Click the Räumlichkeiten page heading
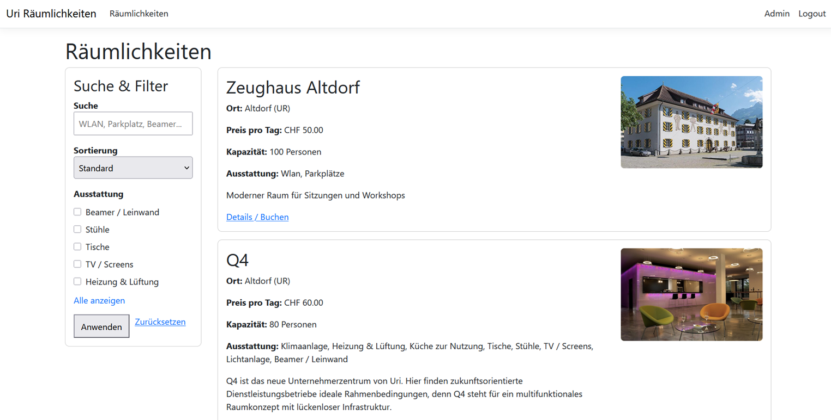The height and width of the screenshot is (420, 831). [138, 52]
